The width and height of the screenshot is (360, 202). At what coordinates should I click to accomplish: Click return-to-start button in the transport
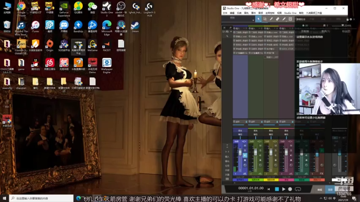point(269,189)
